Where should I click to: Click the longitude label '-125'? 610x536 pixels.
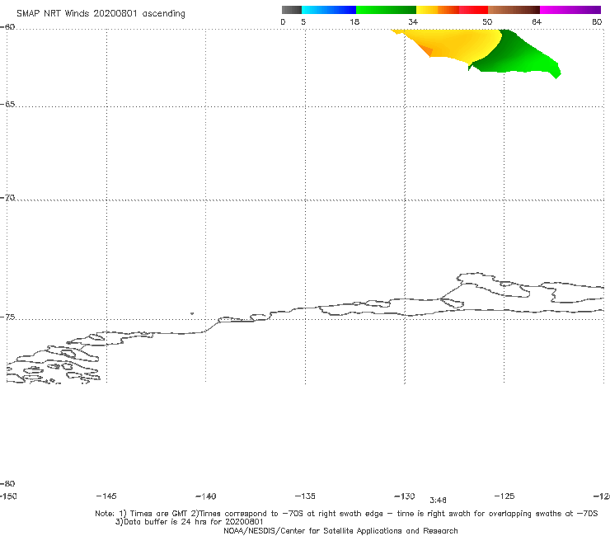(504, 496)
